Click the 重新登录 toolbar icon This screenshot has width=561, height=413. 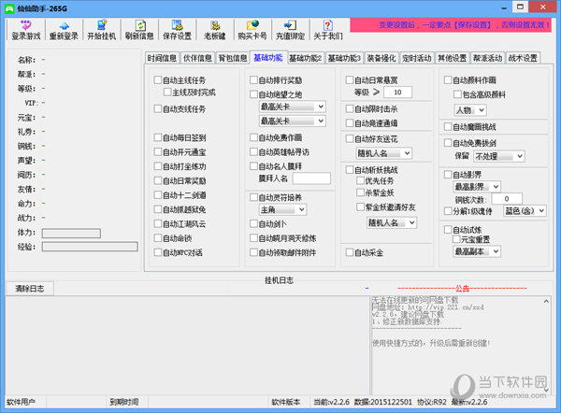64,30
